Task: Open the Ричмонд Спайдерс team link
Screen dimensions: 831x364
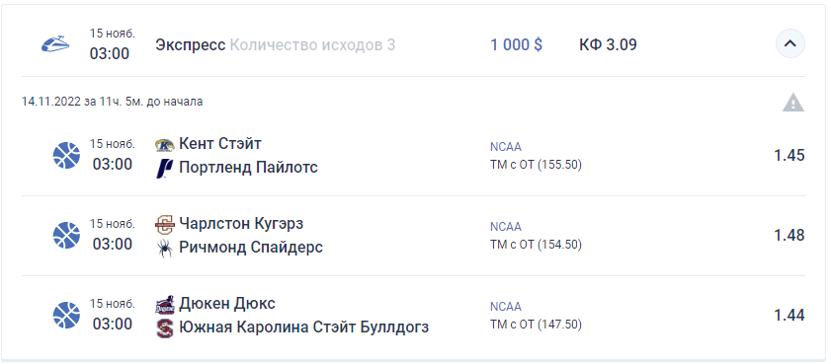Action: click(x=251, y=247)
